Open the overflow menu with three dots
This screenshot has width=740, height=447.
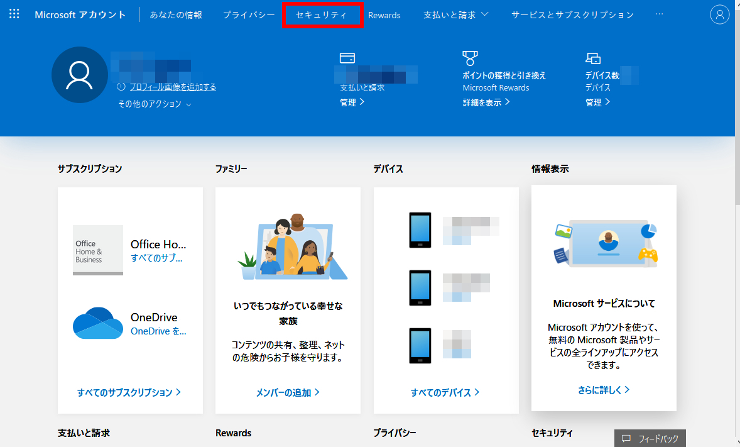click(659, 14)
